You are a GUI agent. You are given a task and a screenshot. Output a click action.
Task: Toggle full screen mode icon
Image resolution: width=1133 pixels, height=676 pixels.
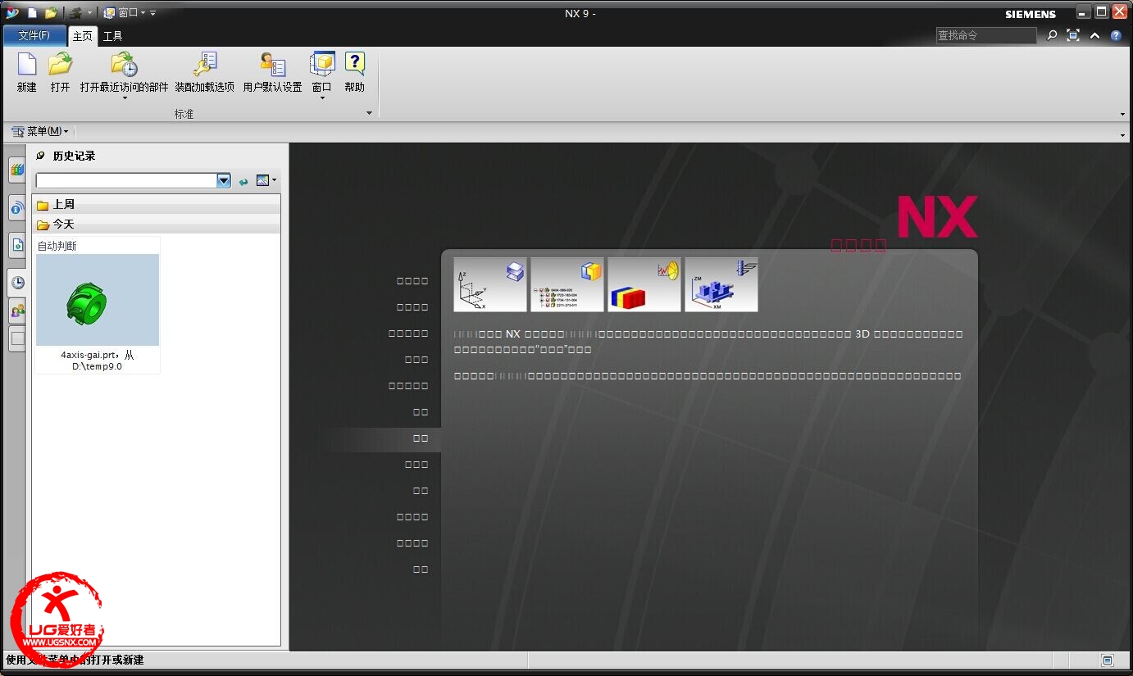(x=1073, y=35)
